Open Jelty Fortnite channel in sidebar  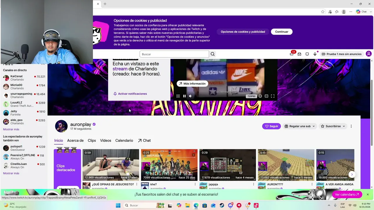coord(24,113)
